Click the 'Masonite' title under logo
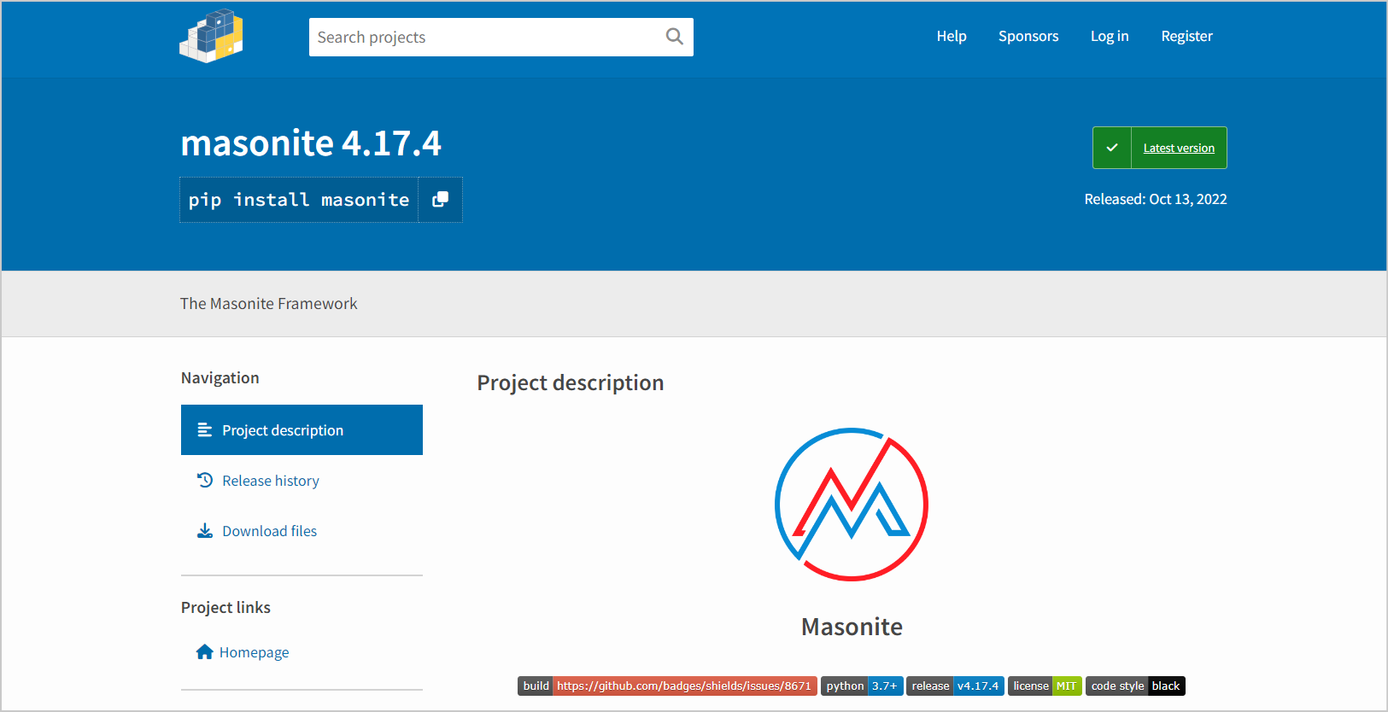 coord(852,627)
